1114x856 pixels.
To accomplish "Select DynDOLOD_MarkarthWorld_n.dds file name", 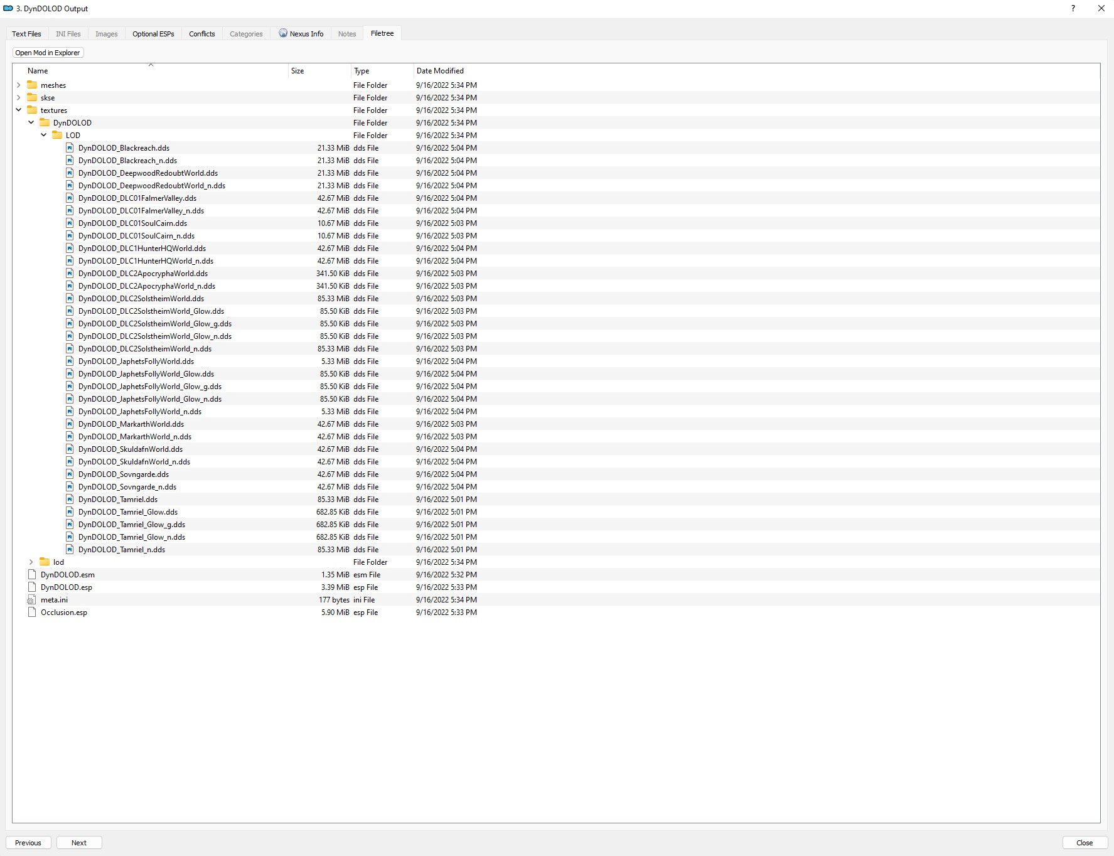I will pos(135,436).
